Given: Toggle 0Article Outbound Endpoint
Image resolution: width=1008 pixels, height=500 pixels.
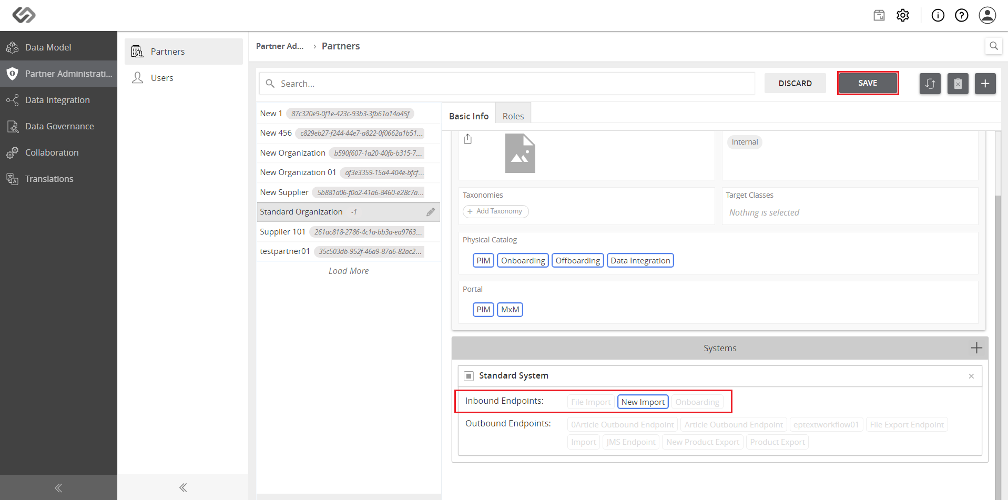Looking at the screenshot, I should coord(622,425).
